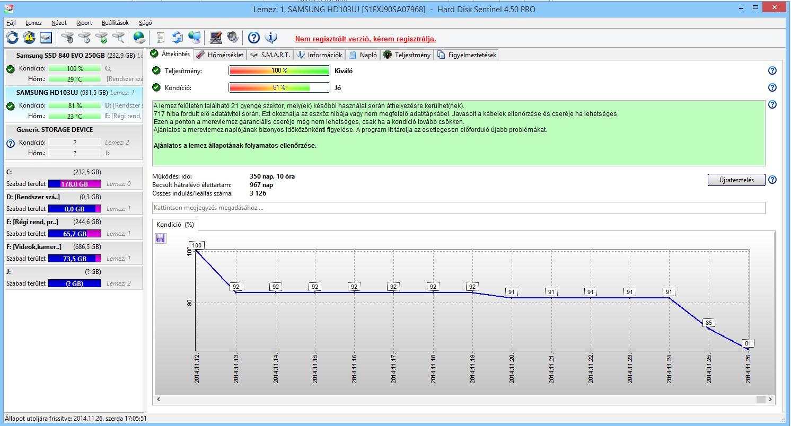This screenshot has height=426, width=791.
Task: Click the blue refresh arrows toolbar icon
Action: pyautogui.click(x=12, y=38)
